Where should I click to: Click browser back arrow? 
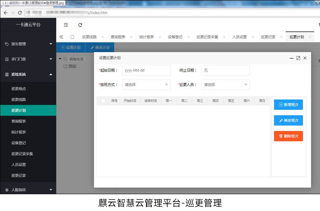tap(5, 13)
